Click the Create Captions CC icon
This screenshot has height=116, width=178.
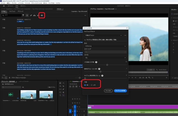pos(41,15)
